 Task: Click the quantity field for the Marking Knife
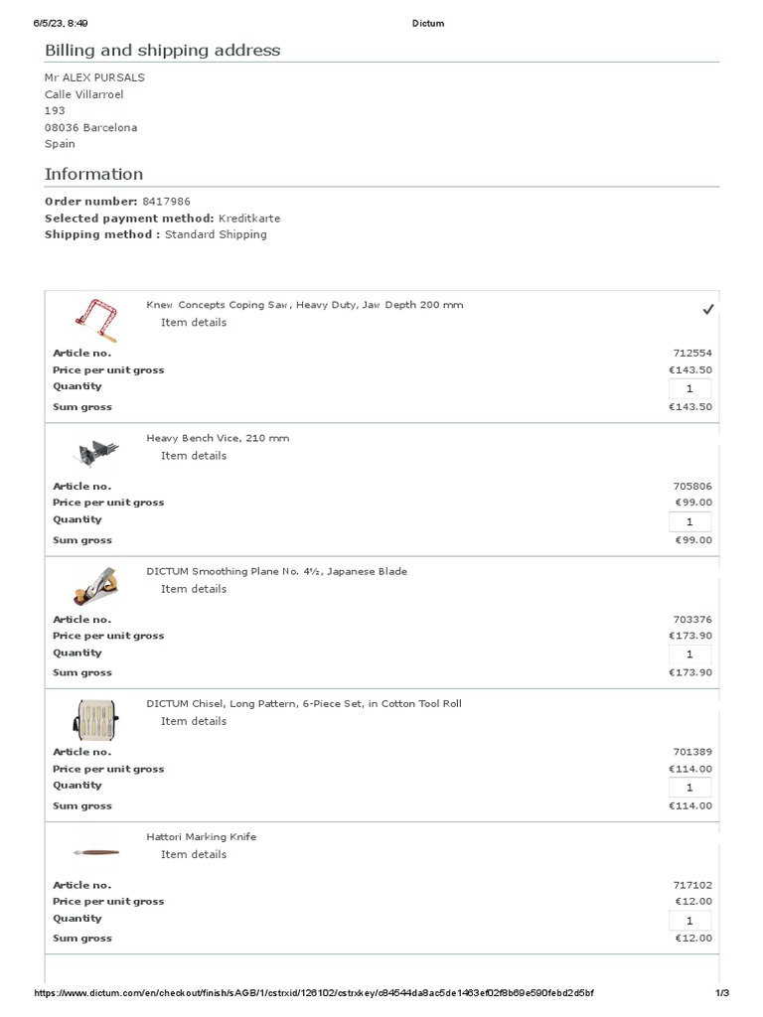689,921
